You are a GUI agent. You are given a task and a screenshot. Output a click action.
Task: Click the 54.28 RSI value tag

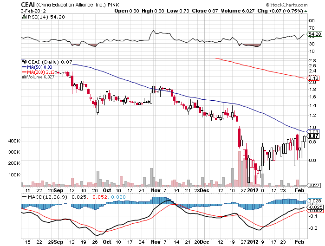click(x=315, y=34)
